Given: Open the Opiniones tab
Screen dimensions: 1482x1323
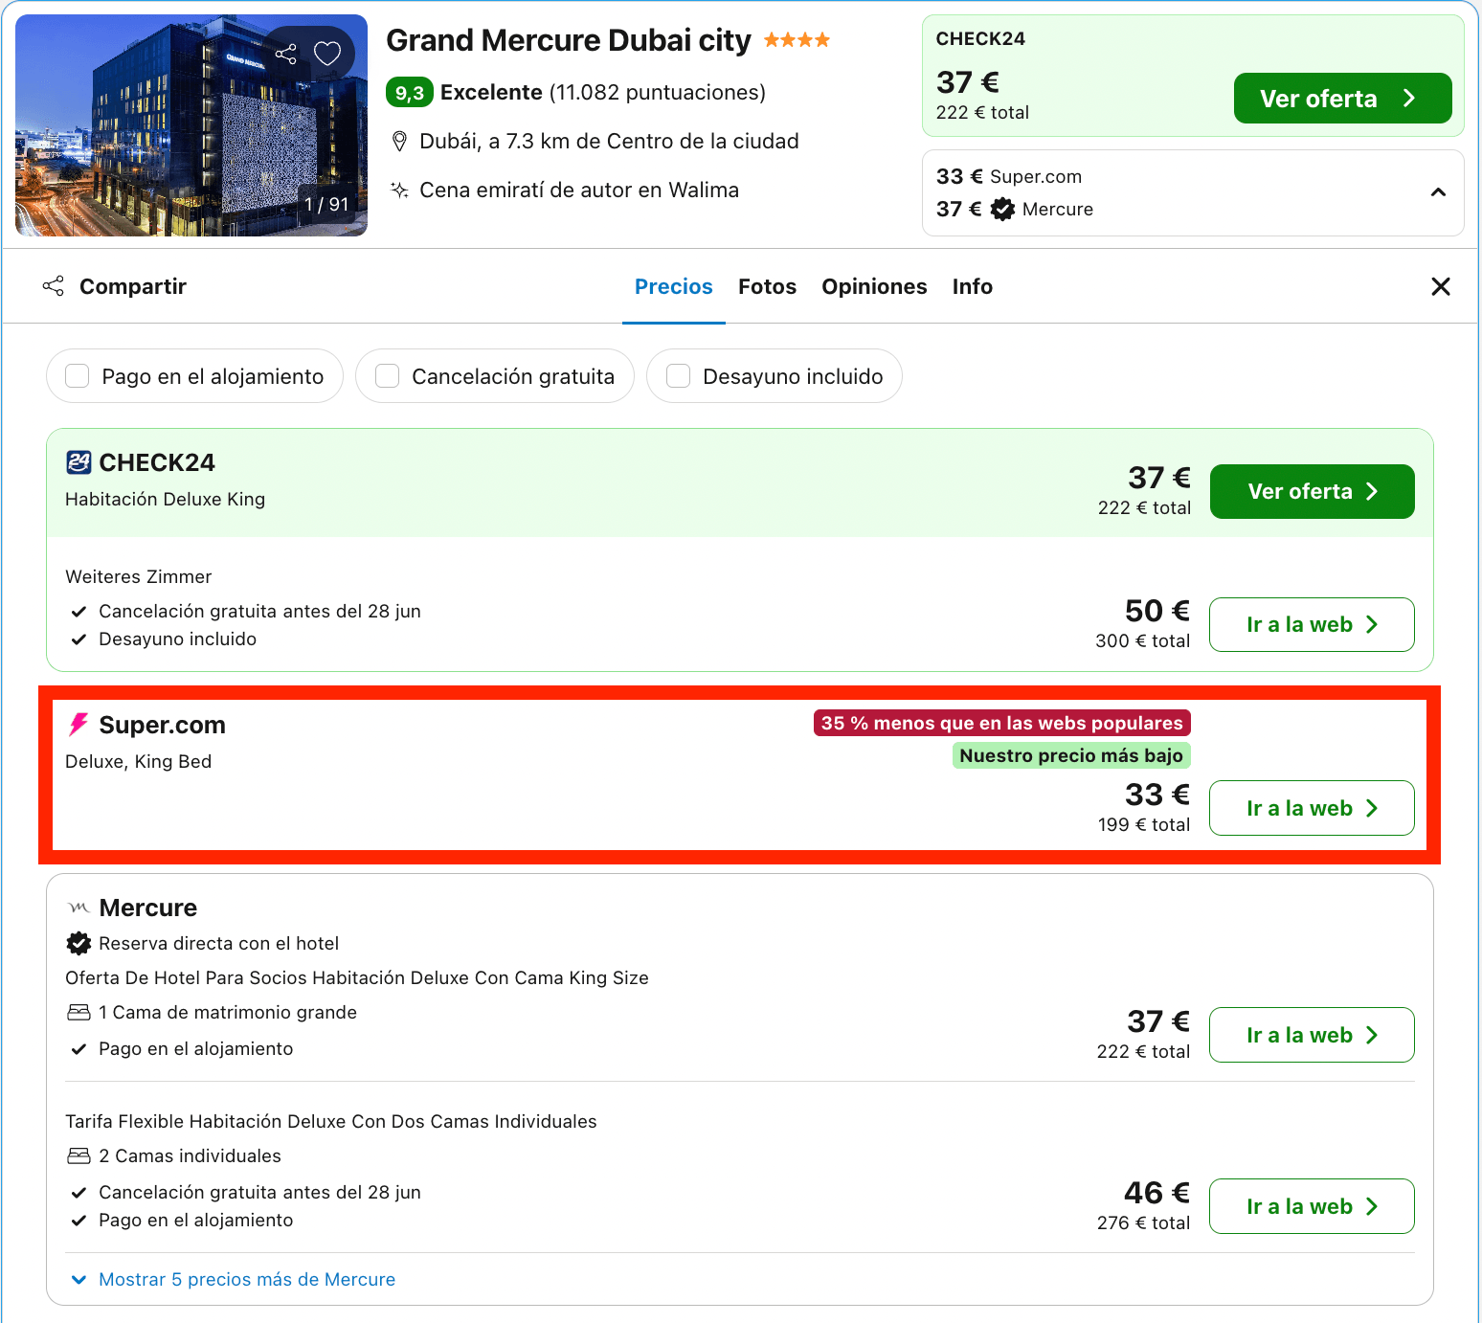Looking at the screenshot, I should coord(874,286).
